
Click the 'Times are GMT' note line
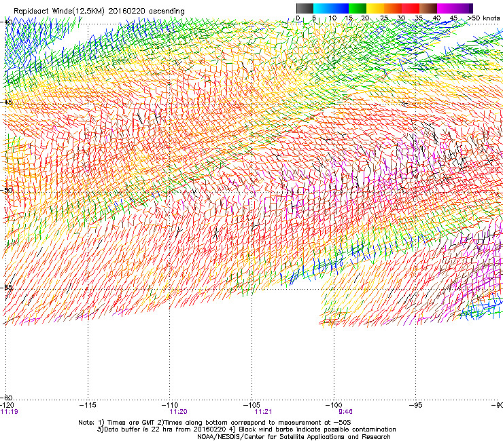click(x=215, y=423)
